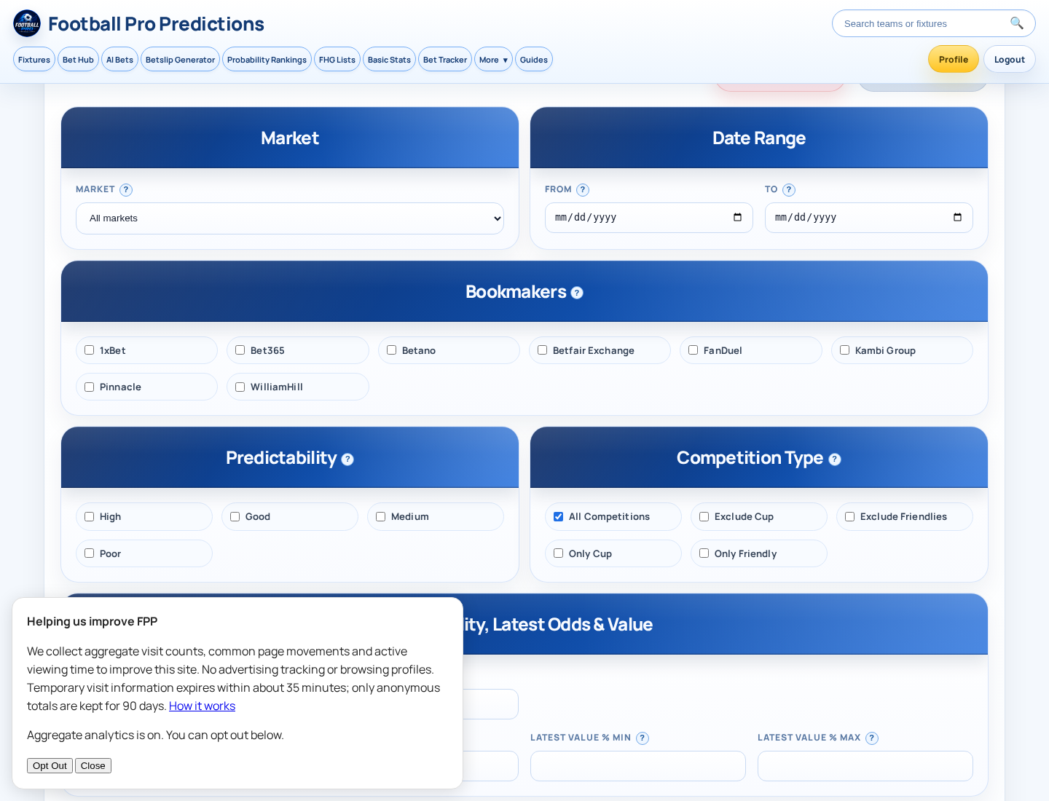Open the From date help icon
1049x801 pixels.
(x=583, y=190)
